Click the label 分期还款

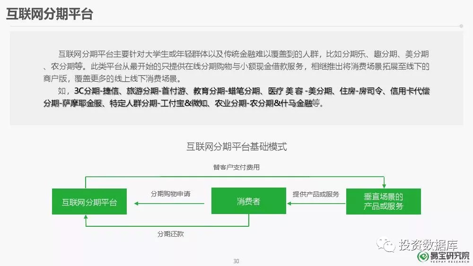(x=170, y=234)
